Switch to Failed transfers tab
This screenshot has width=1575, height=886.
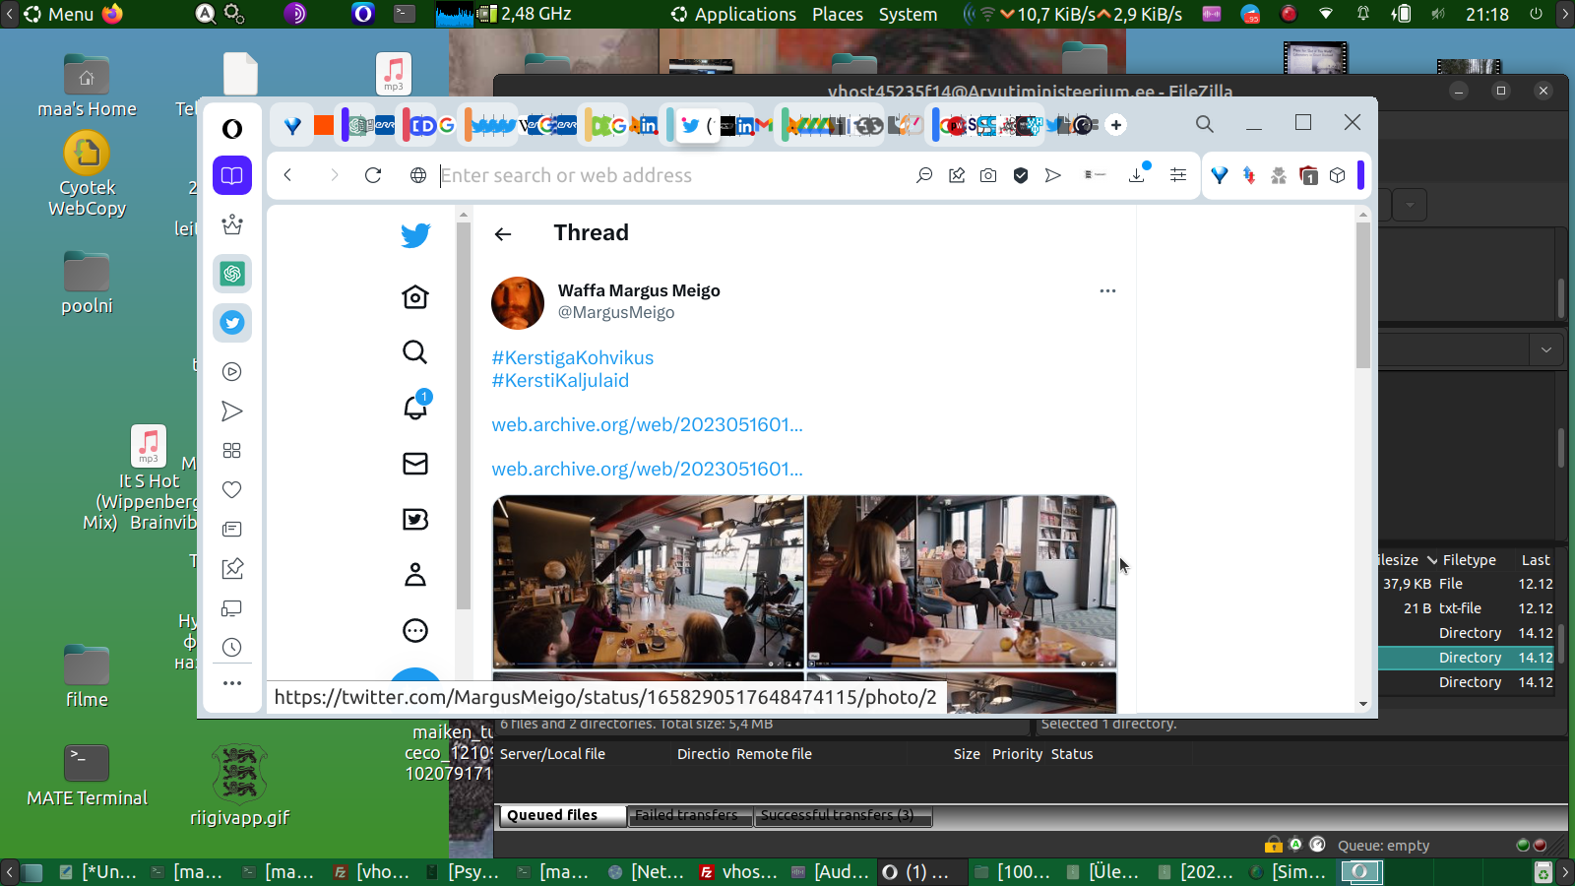(686, 815)
